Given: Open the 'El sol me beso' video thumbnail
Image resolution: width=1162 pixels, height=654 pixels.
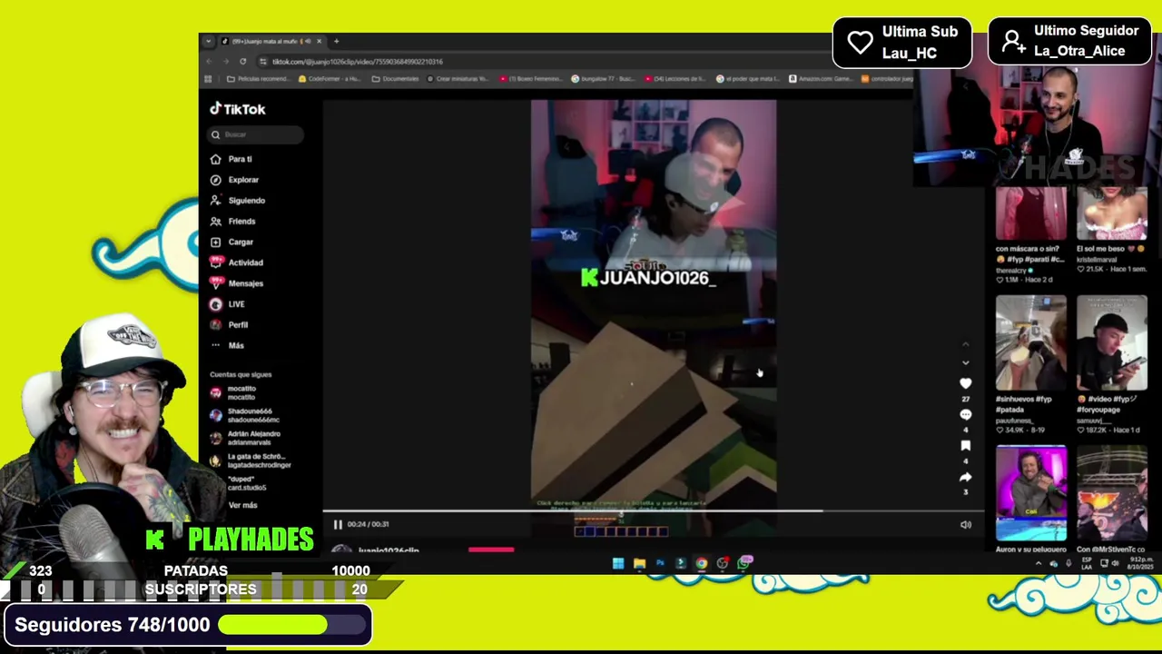Looking at the screenshot, I should coord(1112,214).
